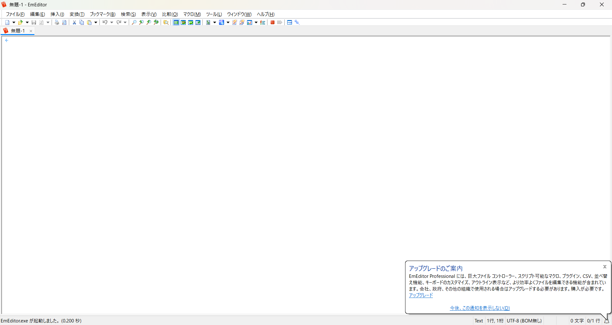The width and height of the screenshot is (612, 325).
Task: Expand the dropdown arrow beside Redo
Action: [125, 22]
